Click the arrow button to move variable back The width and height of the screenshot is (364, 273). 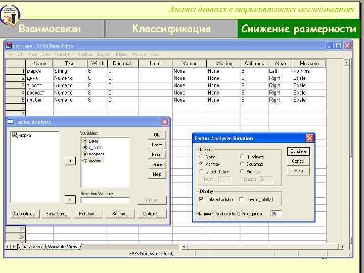(x=70, y=161)
